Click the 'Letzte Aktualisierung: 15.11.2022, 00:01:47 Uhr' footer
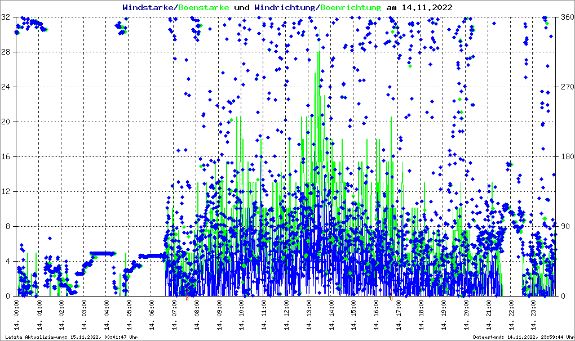 [72, 337]
